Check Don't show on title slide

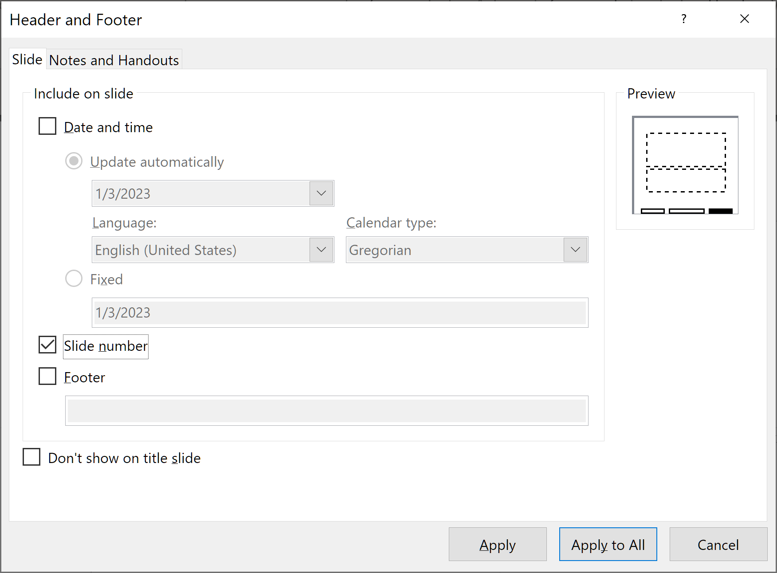(x=31, y=457)
